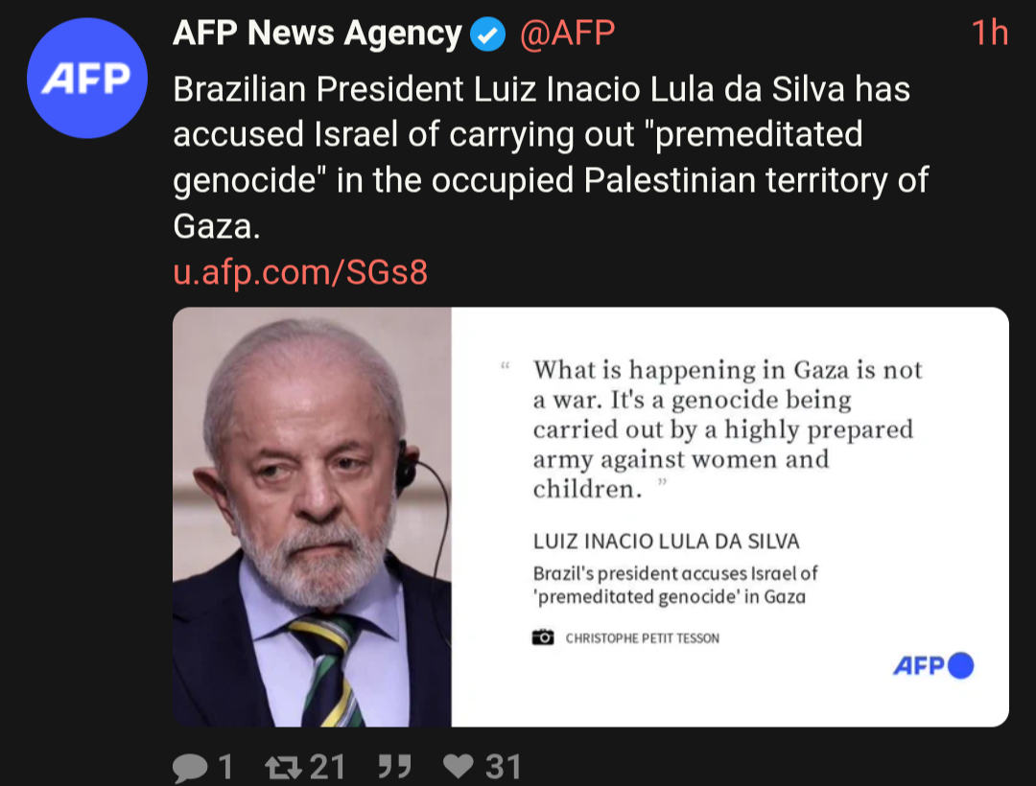Click the reply count 1

click(x=225, y=768)
